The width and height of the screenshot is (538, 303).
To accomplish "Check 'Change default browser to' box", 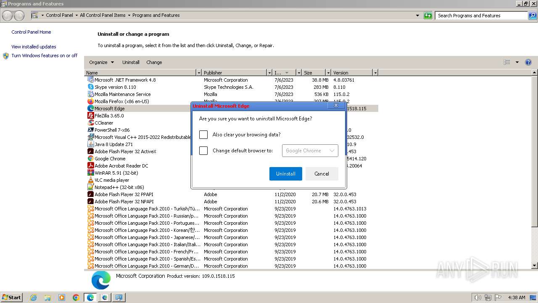I will tap(203, 151).
